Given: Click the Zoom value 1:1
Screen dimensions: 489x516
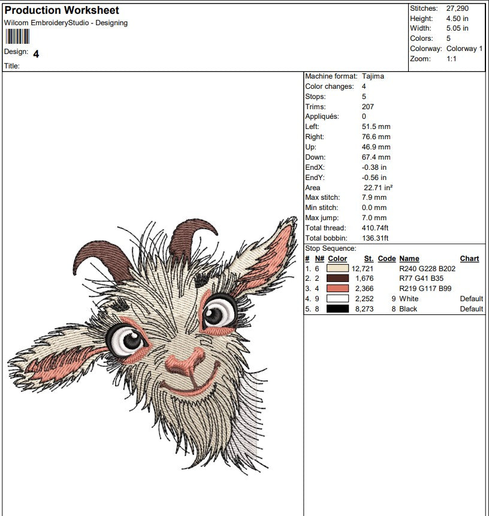Looking at the screenshot, I should (x=451, y=59).
